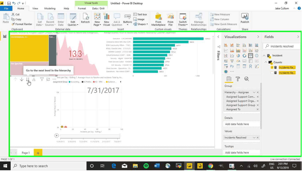
Task: Expand the Filters pane
Action: click(218, 37)
